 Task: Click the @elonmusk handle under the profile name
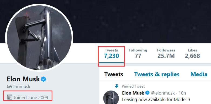tap(19, 86)
